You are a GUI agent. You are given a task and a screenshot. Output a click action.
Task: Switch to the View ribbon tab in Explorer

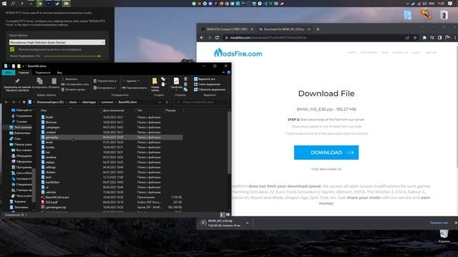click(59, 73)
